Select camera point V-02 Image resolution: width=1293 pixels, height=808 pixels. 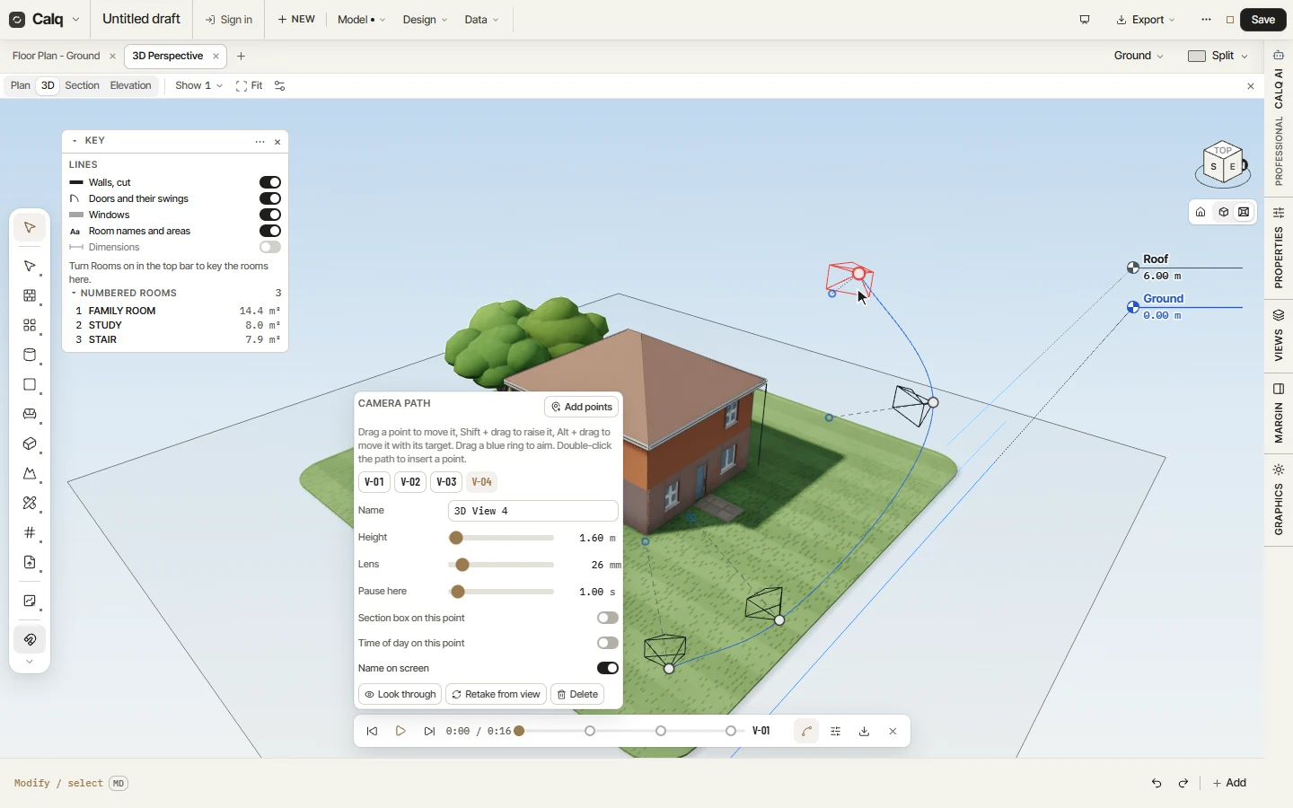click(x=410, y=483)
